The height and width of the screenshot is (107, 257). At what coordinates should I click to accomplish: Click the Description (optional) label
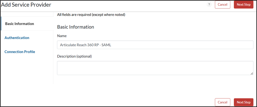coord(74,57)
